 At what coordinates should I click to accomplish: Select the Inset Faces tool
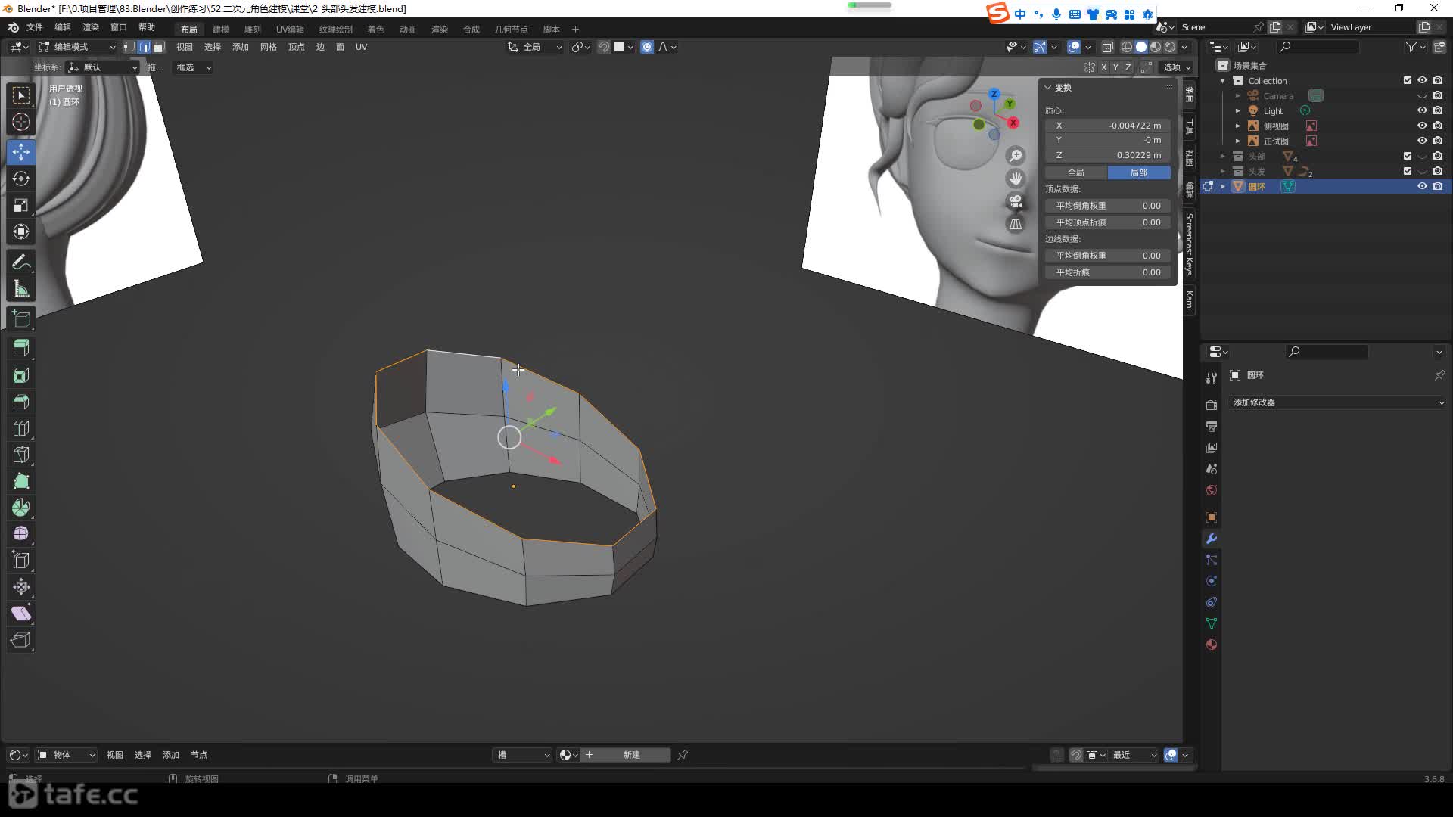pos(21,375)
